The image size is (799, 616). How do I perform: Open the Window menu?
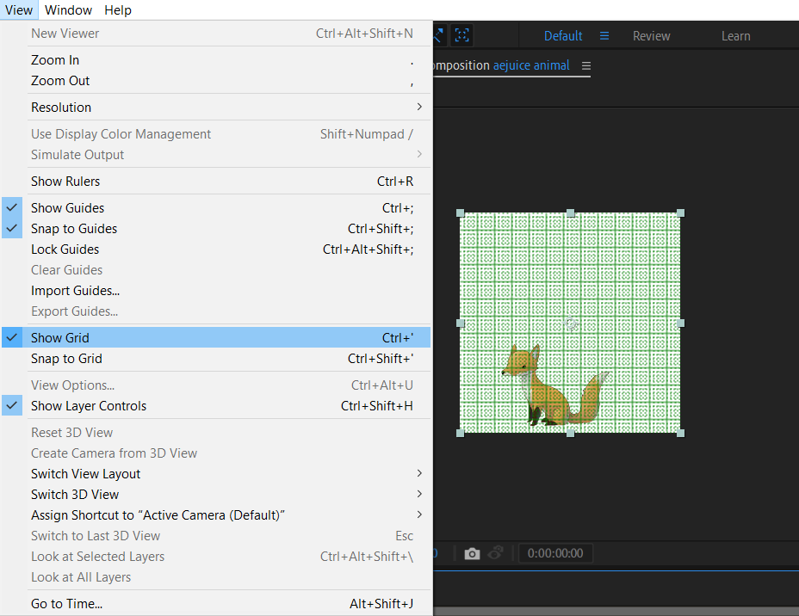point(68,10)
